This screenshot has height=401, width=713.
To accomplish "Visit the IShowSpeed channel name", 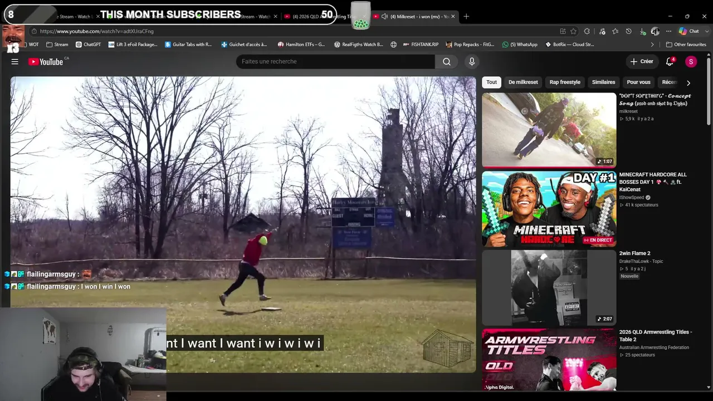I will 632,197.
